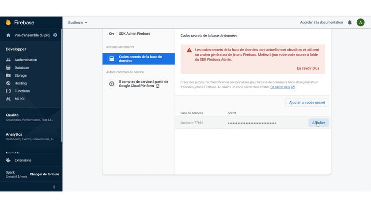Click the Functions brackets icon
The height and width of the screenshot is (208, 371).
(8, 91)
